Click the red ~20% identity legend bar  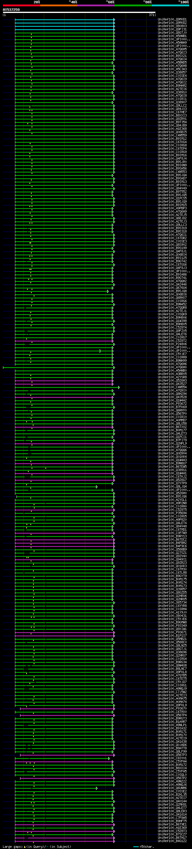click(21, 5)
